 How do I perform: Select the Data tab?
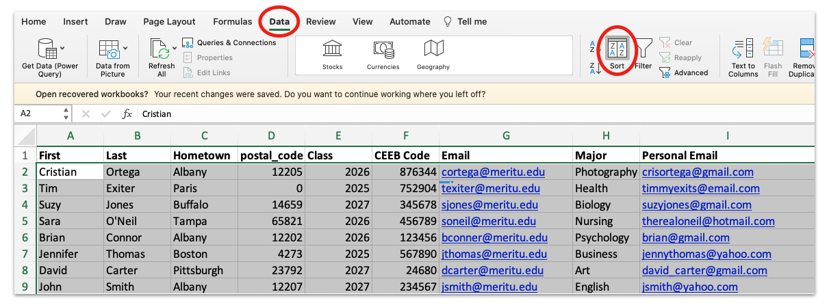279,21
